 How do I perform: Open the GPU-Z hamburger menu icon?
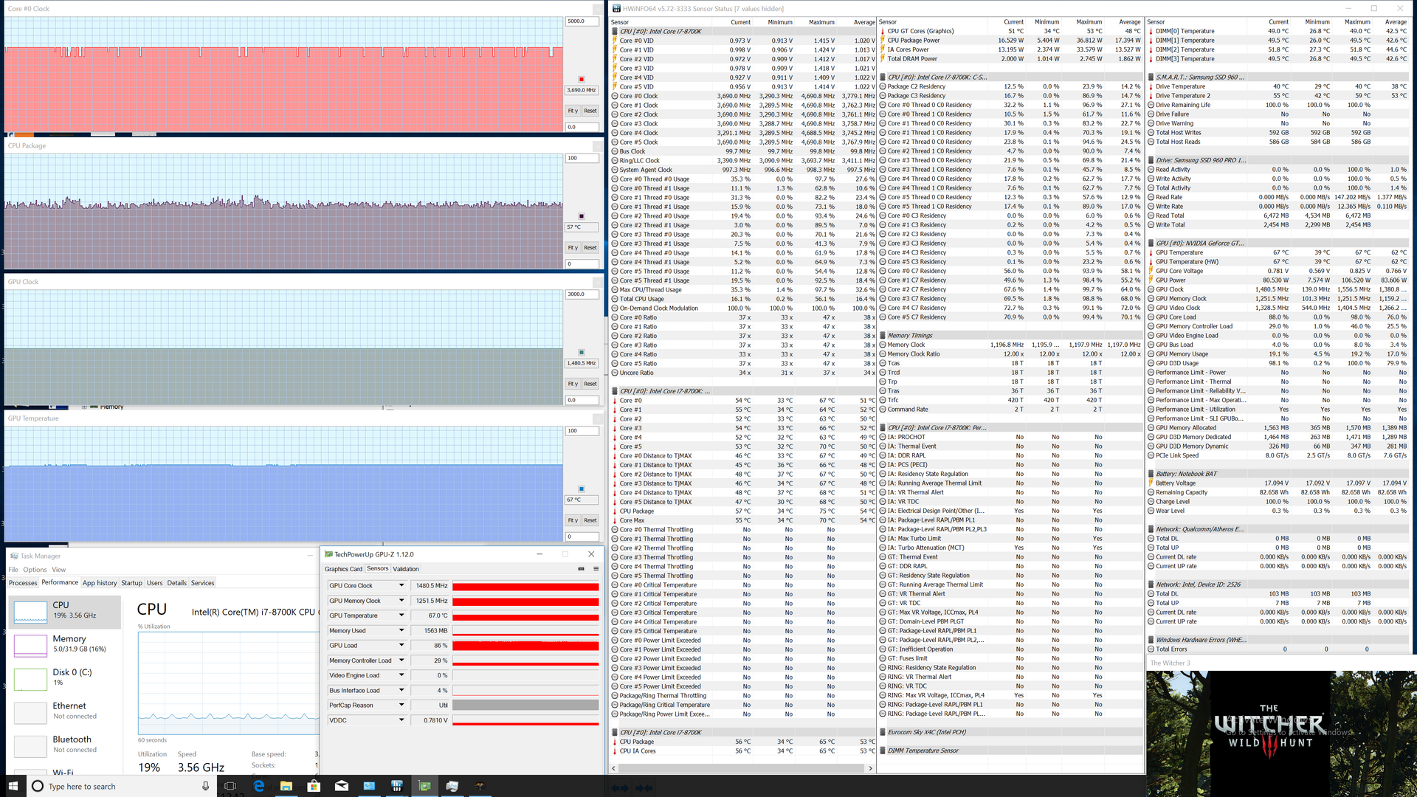[596, 569]
